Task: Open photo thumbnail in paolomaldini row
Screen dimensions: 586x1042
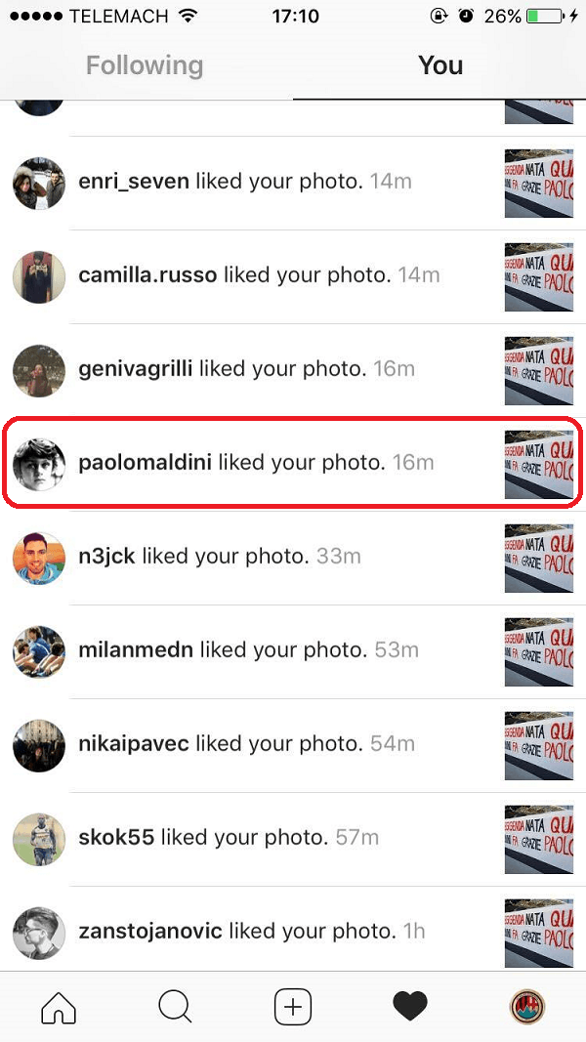Action: tap(539, 464)
